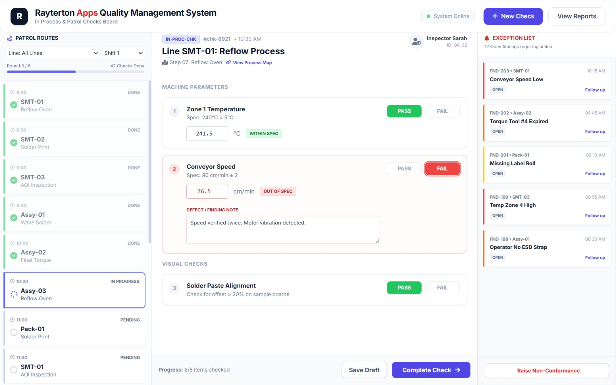Screen dimensions: 616x385
Task: Select FAIL for Solder Paste Alignment
Action: click(x=442, y=288)
